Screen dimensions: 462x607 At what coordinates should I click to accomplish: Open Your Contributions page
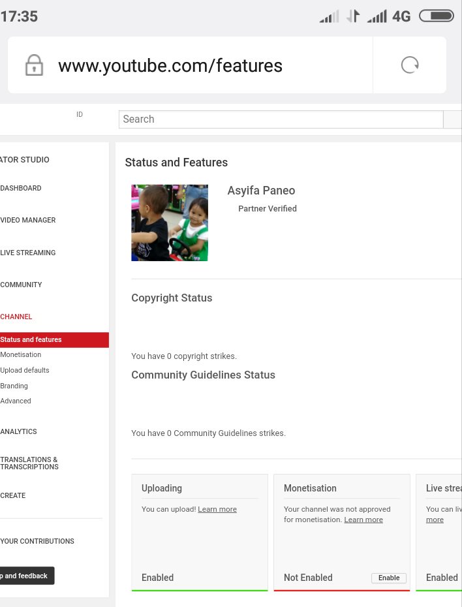click(37, 541)
